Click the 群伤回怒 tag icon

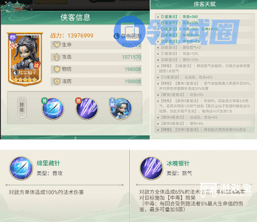click(x=117, y=36)
